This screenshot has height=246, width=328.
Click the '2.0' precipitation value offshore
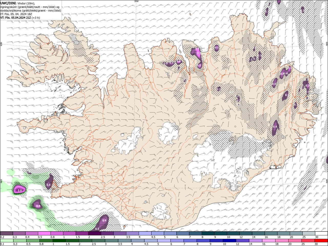click(x=20, y=190)
